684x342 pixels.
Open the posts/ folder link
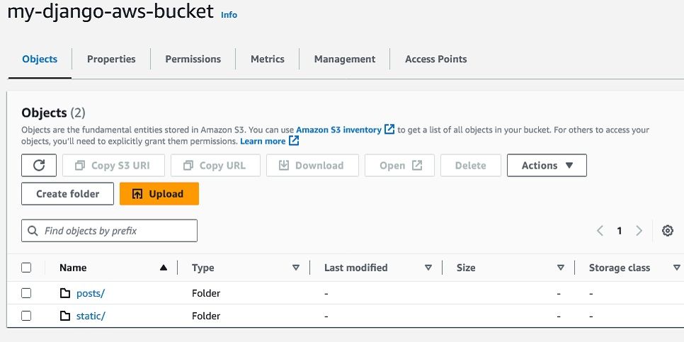91,293
